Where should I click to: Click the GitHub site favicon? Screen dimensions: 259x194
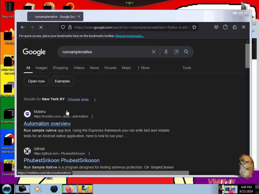27,151
